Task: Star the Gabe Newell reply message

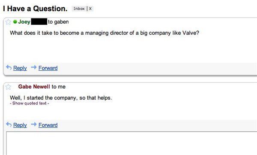Action: tap(8, 87)
